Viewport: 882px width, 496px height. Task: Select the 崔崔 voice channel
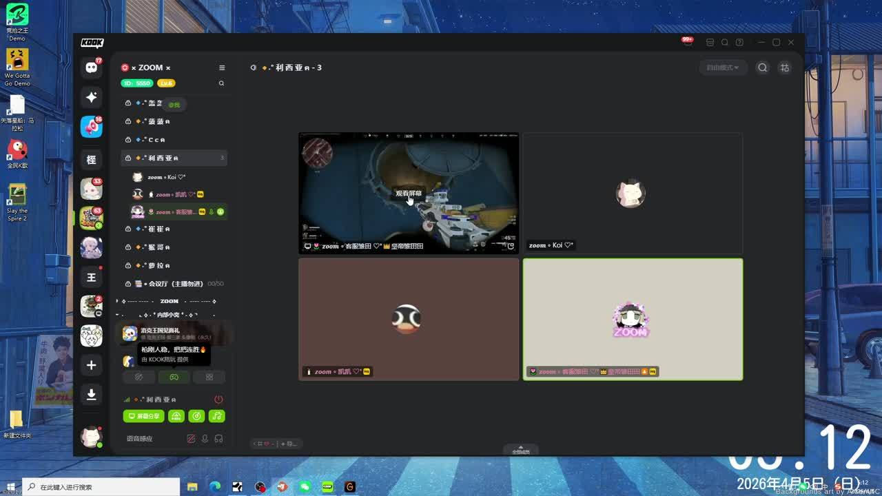tap(159, 229)
